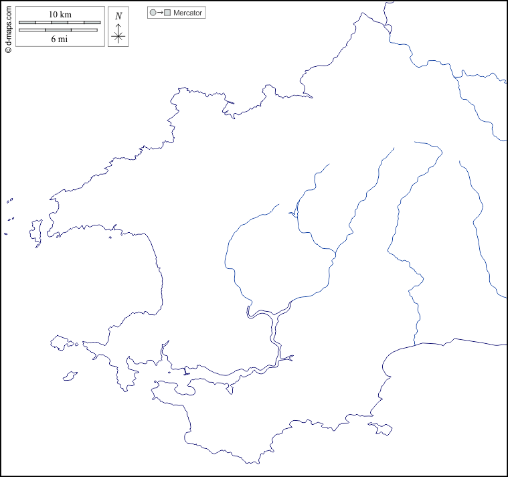Screen dimensions: 508x477
Task: Click the grey square projection icon
Action: (167, 13)
